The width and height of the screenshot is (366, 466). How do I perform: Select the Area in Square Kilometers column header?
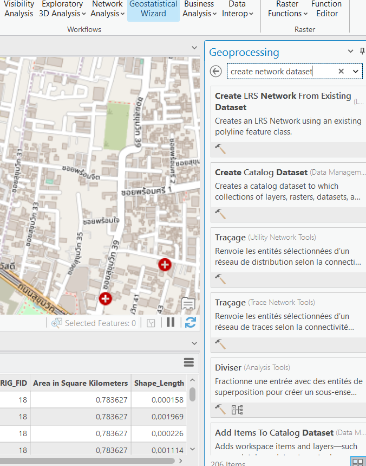tap(80, 383)
